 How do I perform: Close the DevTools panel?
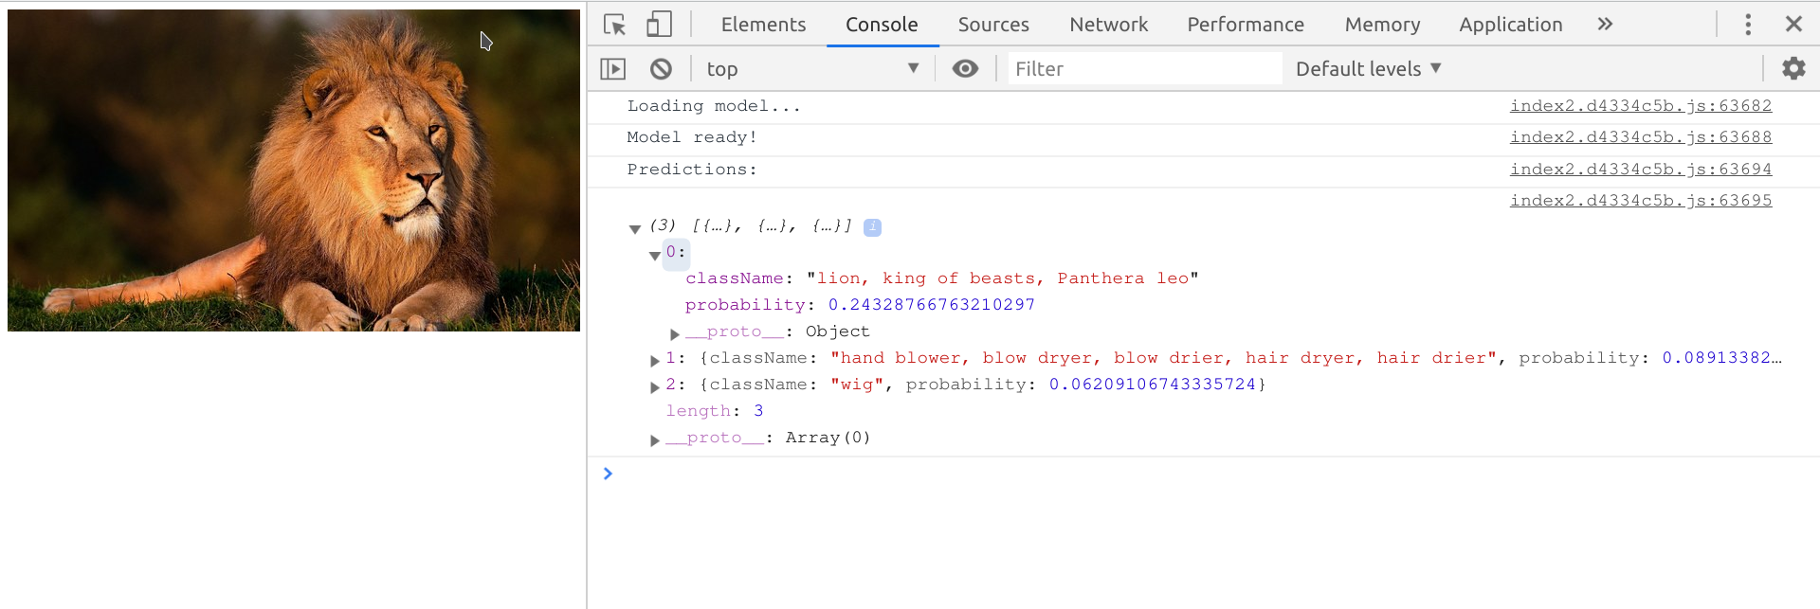click(1793, 25)
